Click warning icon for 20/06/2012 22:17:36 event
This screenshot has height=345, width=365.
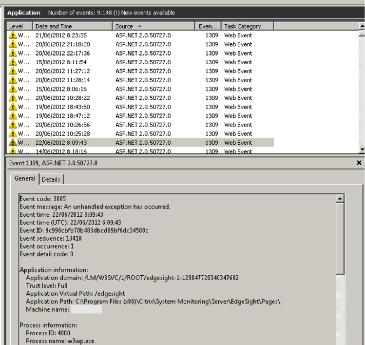tap(13, 53)
